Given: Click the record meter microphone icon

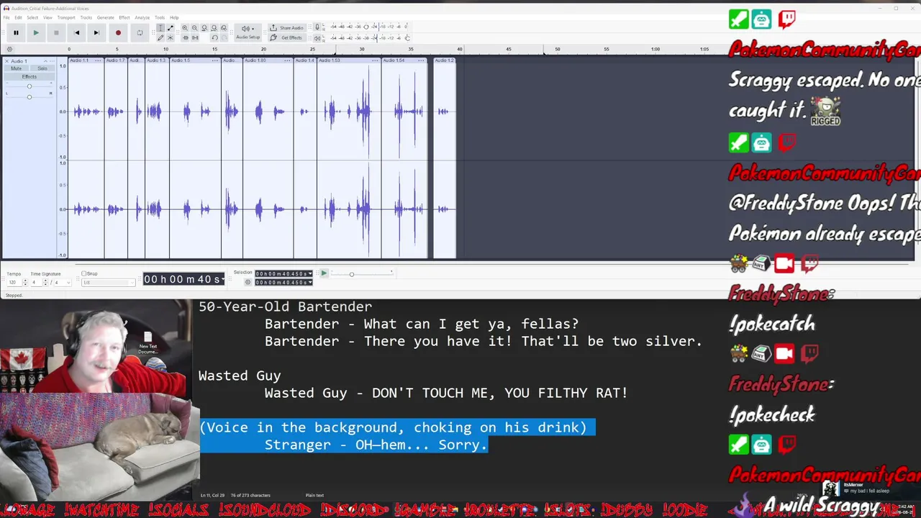Looking at the screenshot, I should tap(317, 27).
